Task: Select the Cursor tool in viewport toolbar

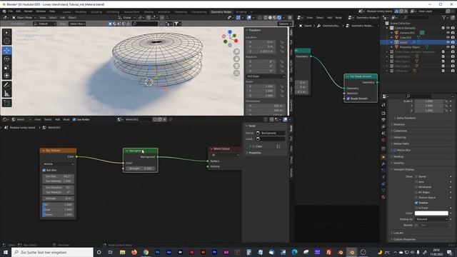Action: pyautogui.click(x=6, y=41)
